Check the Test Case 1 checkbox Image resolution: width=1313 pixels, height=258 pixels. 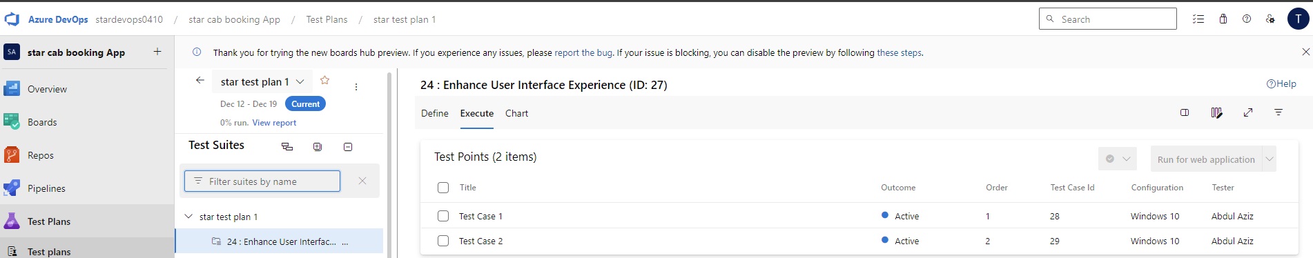tap(443, 216)
